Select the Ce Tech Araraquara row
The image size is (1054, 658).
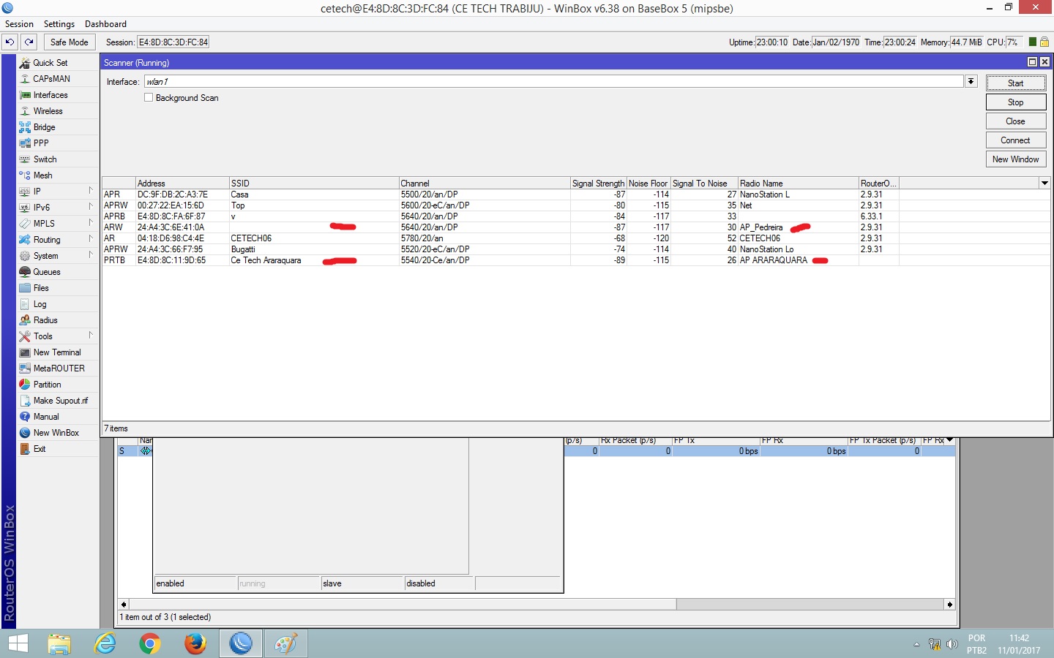576,260
